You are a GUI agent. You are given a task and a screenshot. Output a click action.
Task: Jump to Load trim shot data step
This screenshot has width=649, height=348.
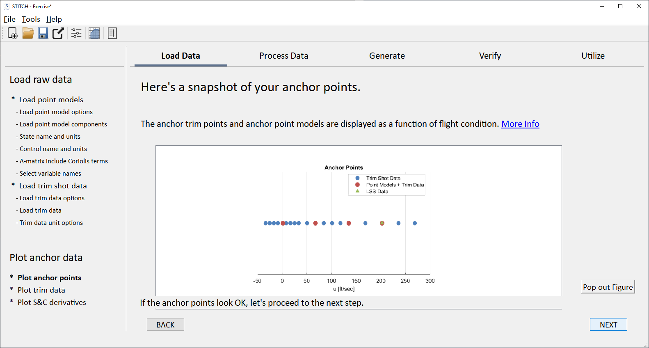53,186
